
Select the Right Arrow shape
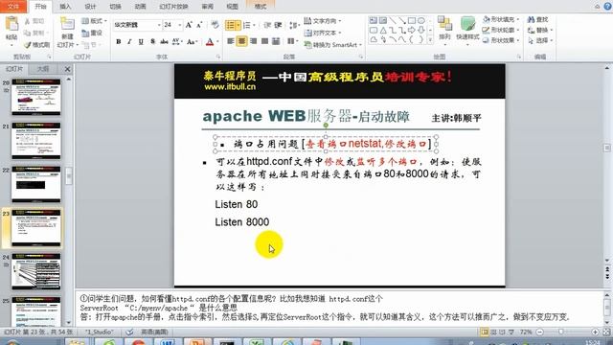pos(412,30)
